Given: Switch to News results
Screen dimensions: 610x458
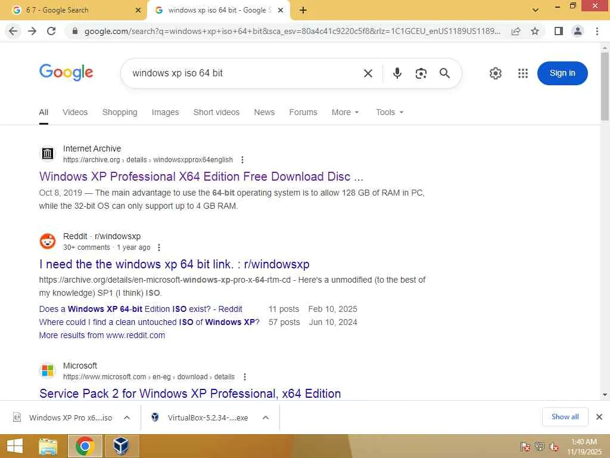Looking at the screenshot, I should [x=264, y=113].
